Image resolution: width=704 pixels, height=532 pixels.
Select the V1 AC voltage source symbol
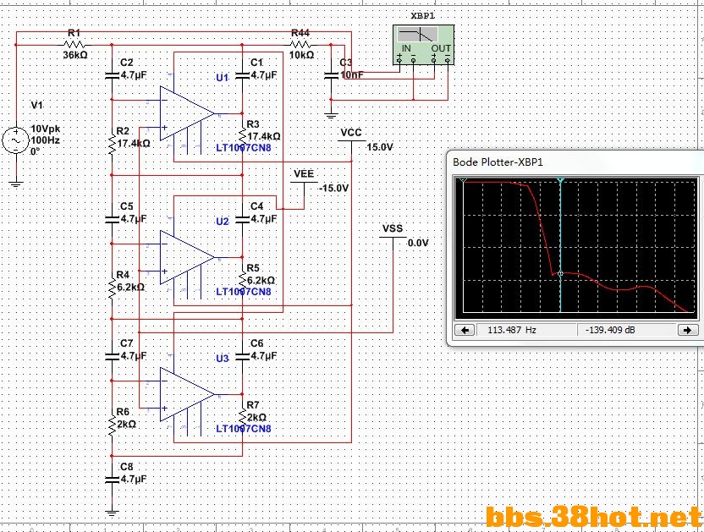(x=16, y=140)
